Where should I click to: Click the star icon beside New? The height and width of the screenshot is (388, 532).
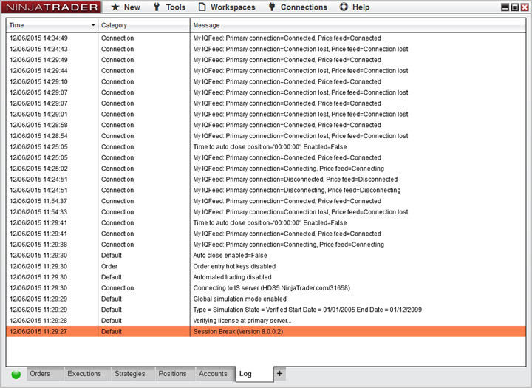tap(115, 7)
